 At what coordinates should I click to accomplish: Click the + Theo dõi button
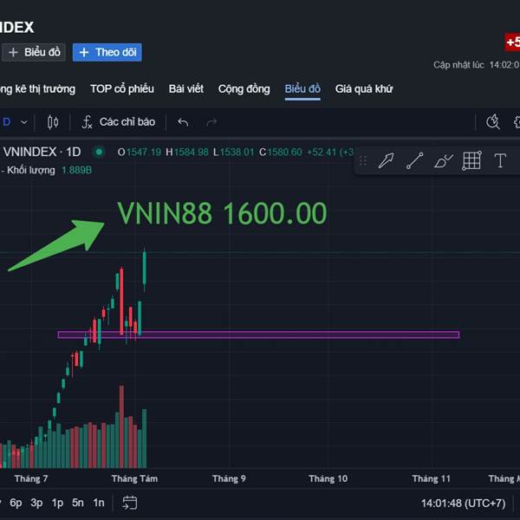point(107,52)
